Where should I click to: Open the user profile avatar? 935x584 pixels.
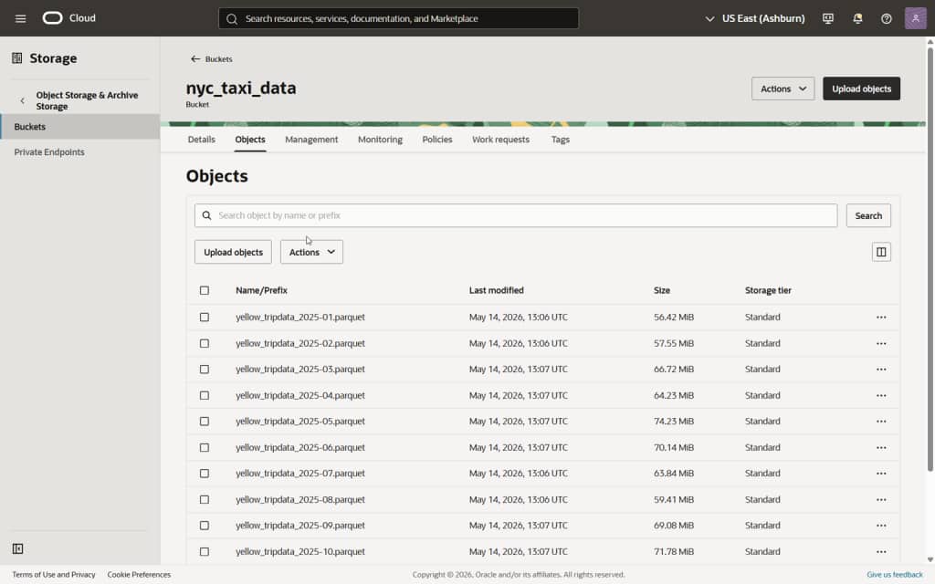coord(915,18)
